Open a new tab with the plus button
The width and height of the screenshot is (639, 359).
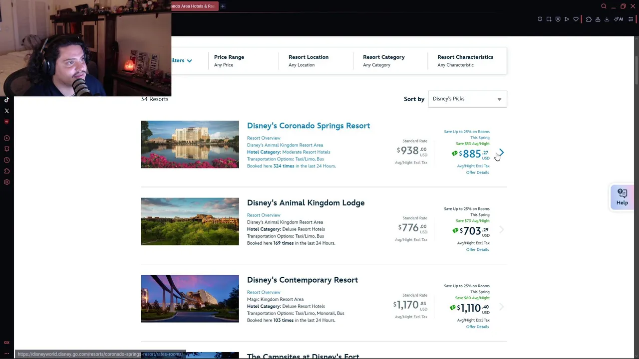pos(223,6)
